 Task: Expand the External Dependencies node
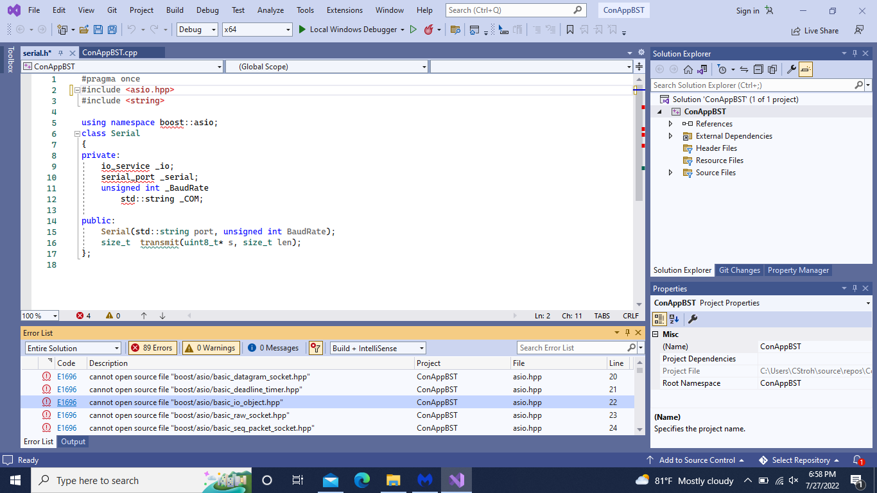[670, 136]
